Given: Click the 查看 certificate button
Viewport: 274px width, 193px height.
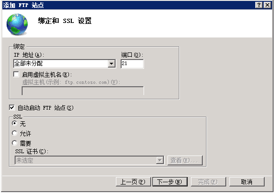Looking at the screenshot, I should [185, 160].
